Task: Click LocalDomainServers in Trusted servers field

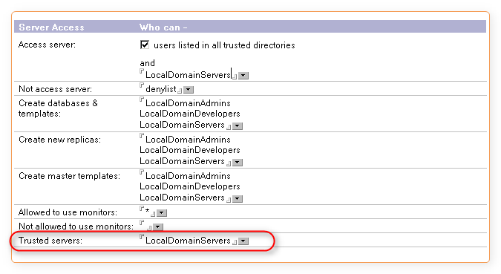Action: pos(188,241)
